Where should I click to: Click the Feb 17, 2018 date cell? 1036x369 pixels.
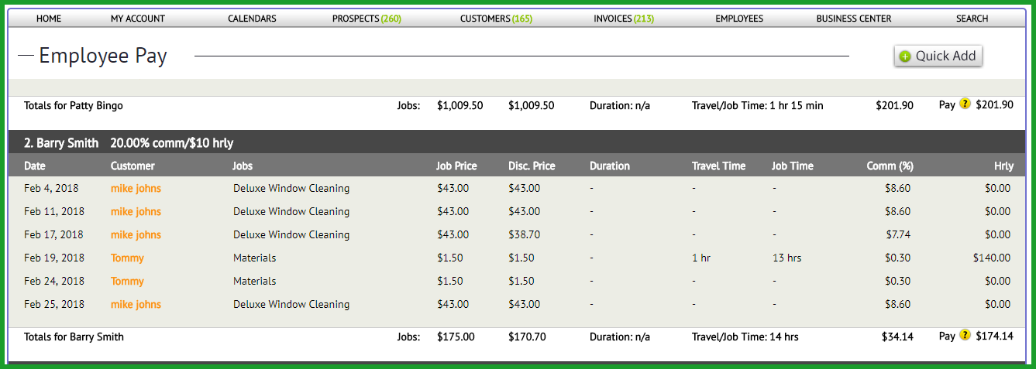[54, 234]
